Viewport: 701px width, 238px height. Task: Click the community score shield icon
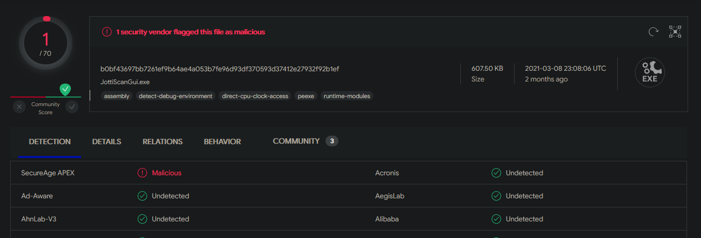pos(65,90)
